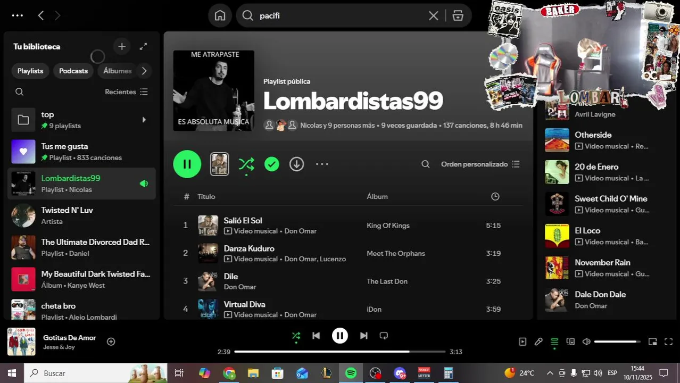Add Gotitas De Amor to liked songs
The image size is (680, 383).
[x=111, y=342]
